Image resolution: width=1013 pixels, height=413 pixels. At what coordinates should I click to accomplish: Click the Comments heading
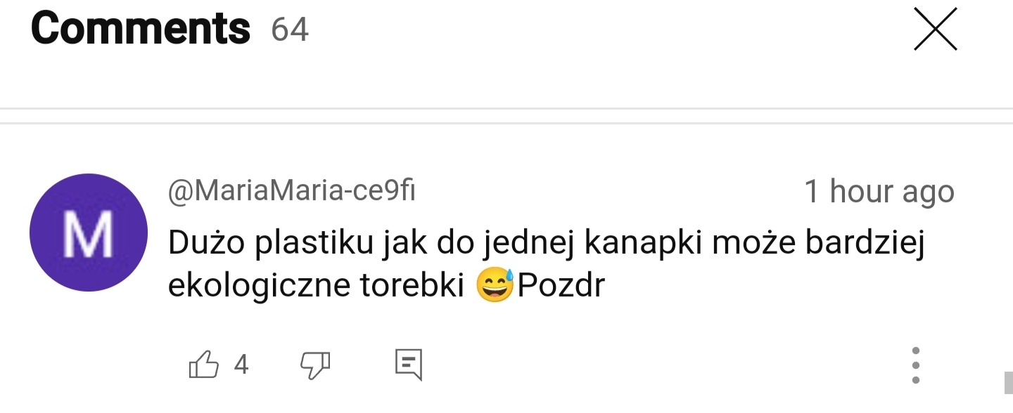click(x=141, y=29)
